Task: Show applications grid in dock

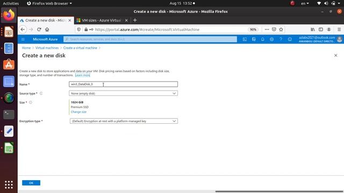Action: (x=9, y=184)
